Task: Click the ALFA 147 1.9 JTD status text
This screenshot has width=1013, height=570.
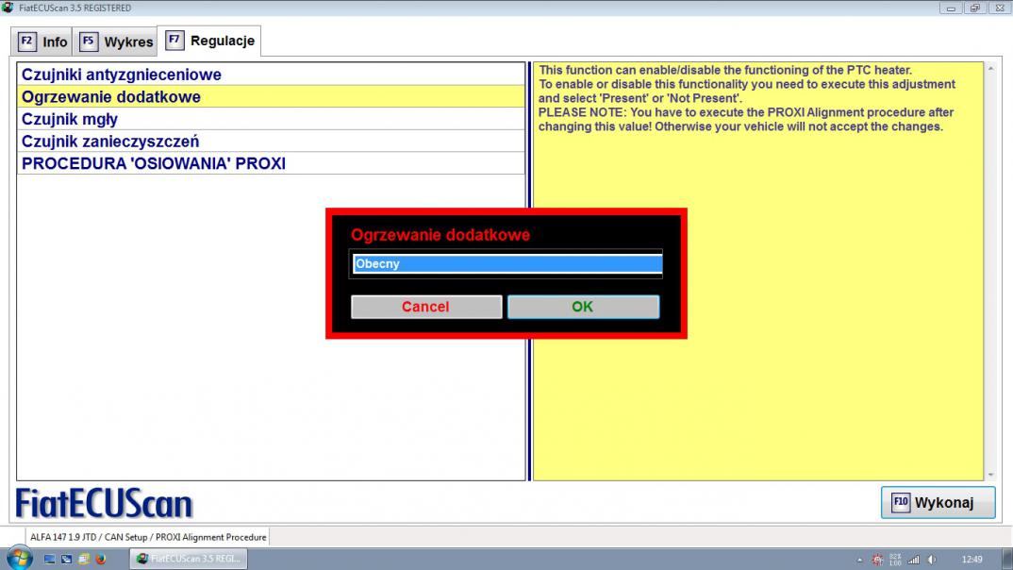Action: coord(148,537)
